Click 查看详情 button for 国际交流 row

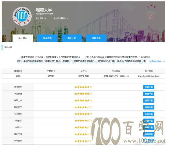point(149,134)
